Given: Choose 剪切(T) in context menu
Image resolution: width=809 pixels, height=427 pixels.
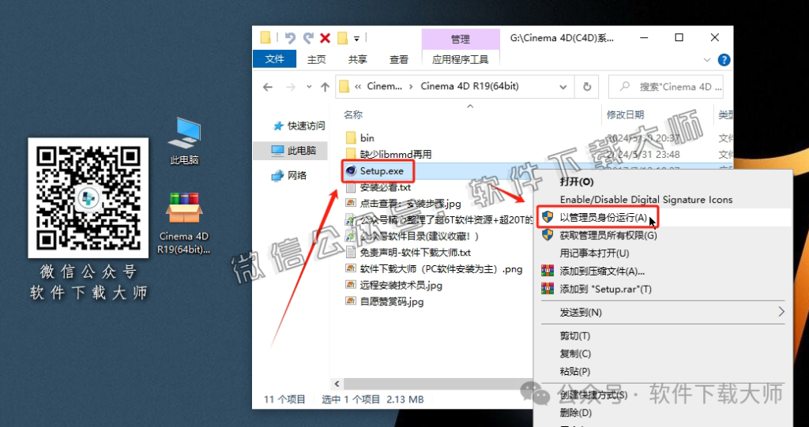Looking at the screenshot, I should click(x=575, y=335).
